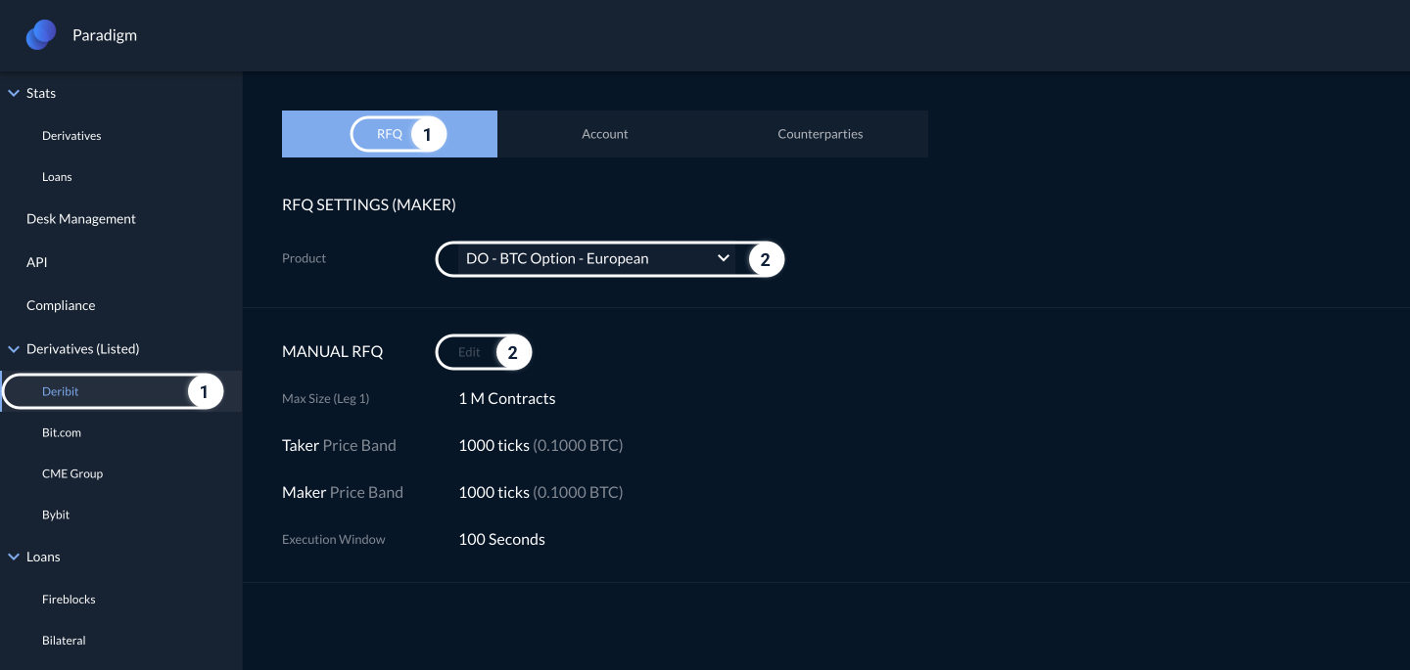Open Bybit venue settings
Screen dimensions: 1410x670
56,514
